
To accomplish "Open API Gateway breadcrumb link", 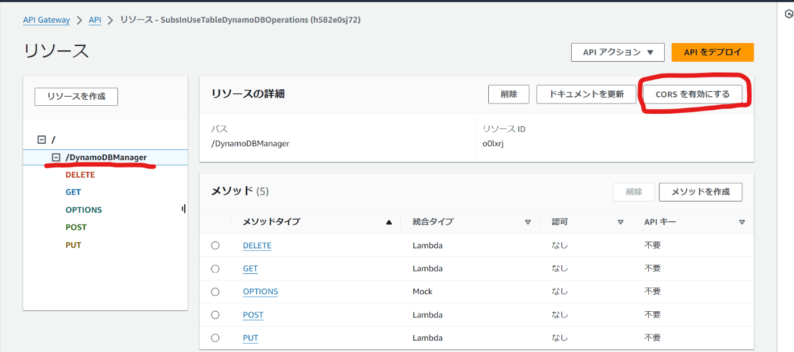I will coord(47,20).
